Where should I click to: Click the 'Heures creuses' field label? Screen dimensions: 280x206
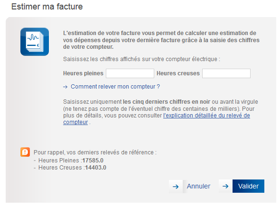178,73
